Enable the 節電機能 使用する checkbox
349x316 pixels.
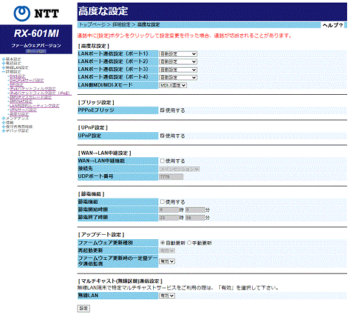pyautogui.click(x=162, y=202)
